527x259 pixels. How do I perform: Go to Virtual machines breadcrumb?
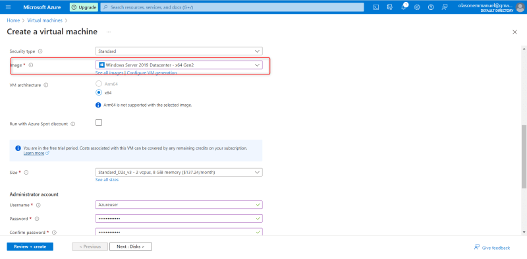point(45,20)
